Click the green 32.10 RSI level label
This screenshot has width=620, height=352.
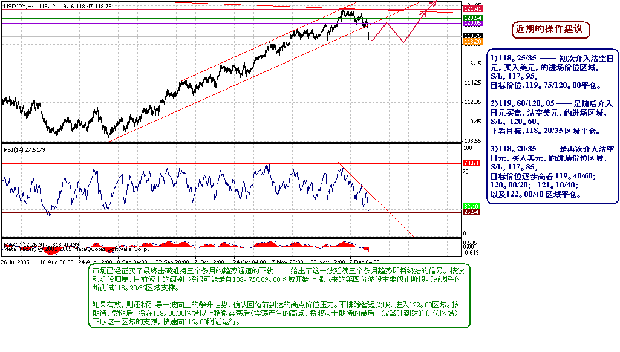471,206
